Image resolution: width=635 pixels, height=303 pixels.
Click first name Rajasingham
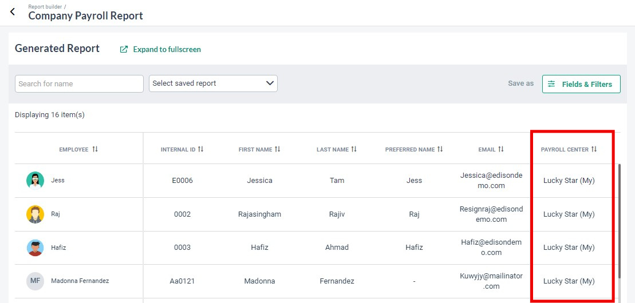(x=259, y=214)
